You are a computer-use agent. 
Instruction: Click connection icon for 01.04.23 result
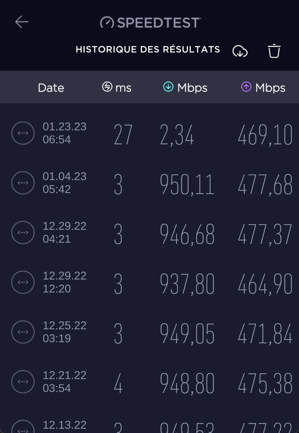coord(23,183)
